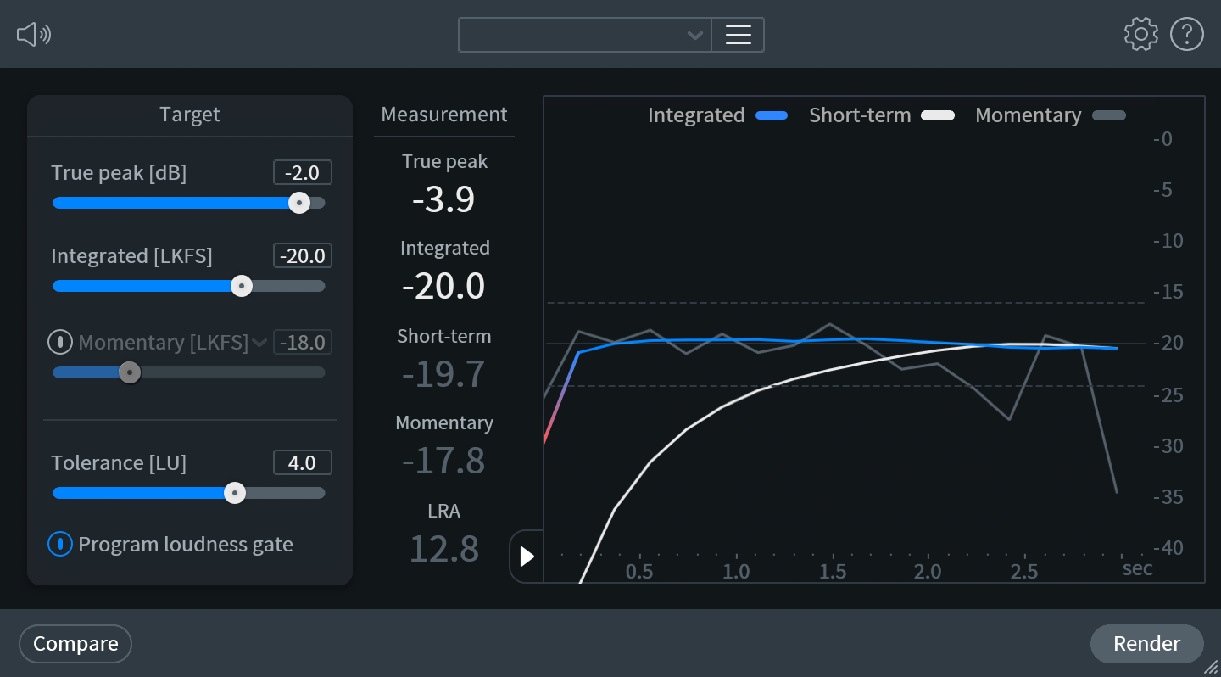
Task: Click the True peak value field -2.0
Action: tap(302, 173)
